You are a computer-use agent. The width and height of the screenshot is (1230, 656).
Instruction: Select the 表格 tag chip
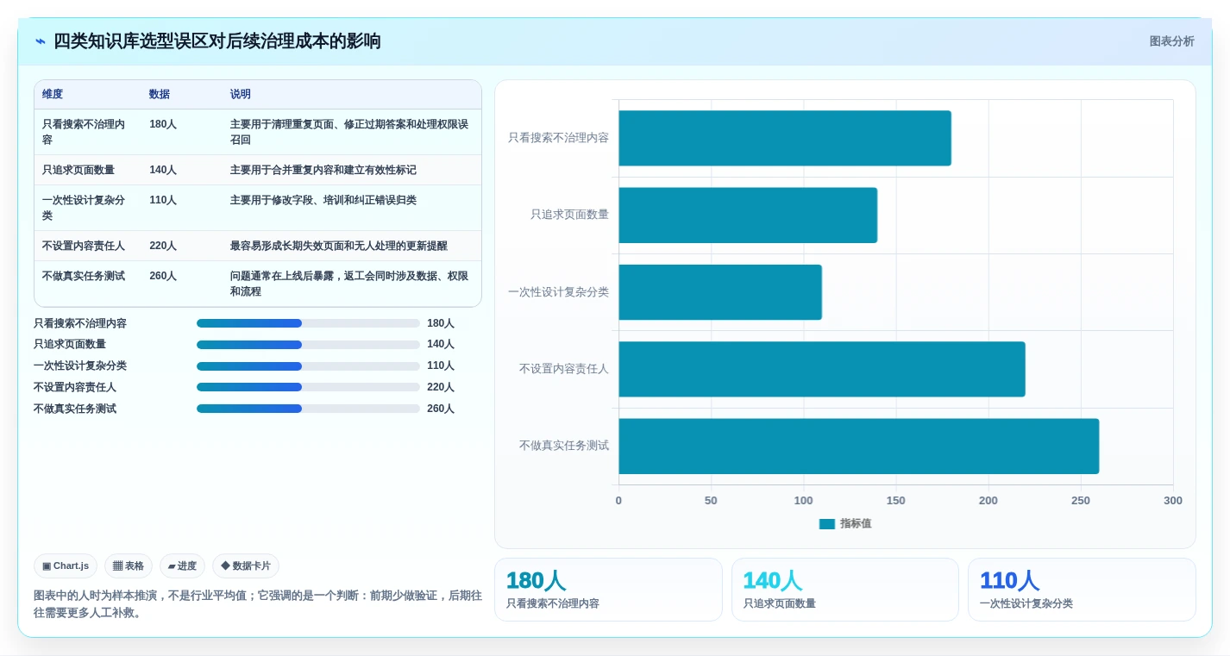[129, 565]
